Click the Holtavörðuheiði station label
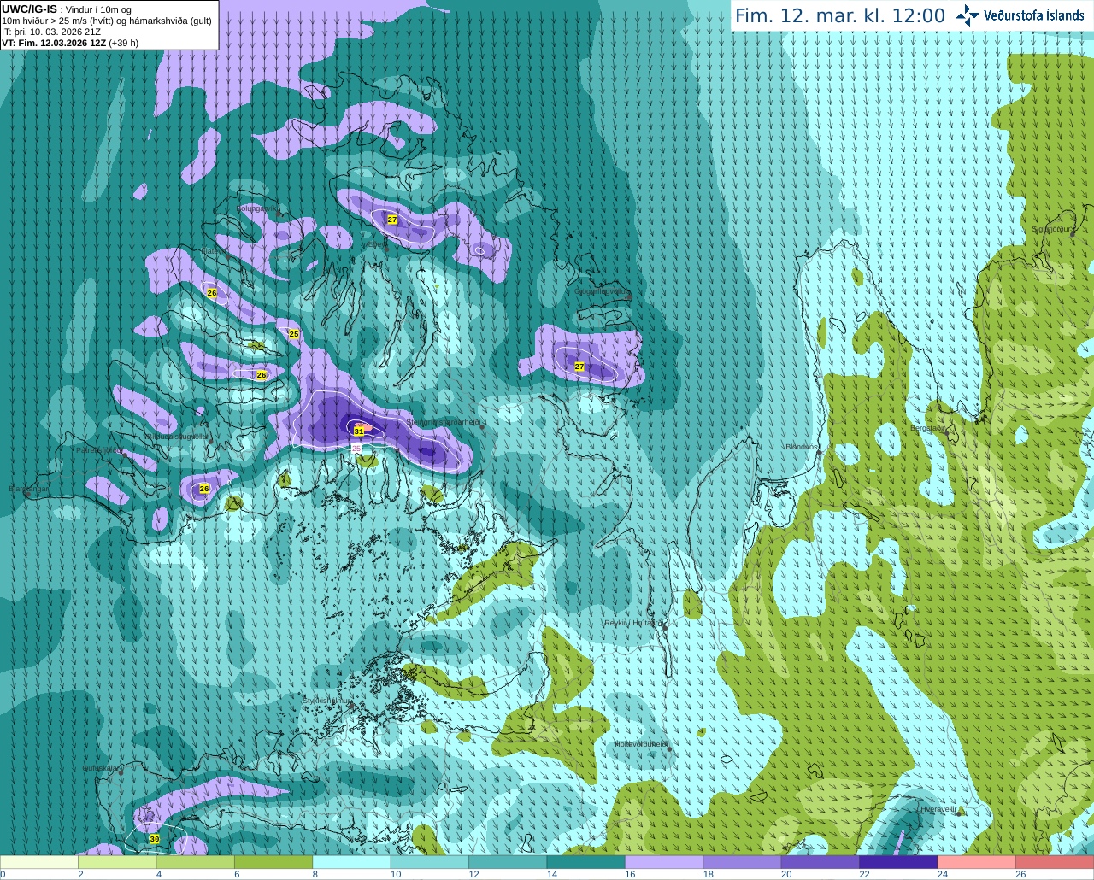This screenshot has width=1094, height=880. click(x=641, y=744)
